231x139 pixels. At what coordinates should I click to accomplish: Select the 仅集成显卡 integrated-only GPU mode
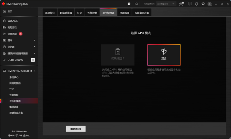tap(118, 55)
